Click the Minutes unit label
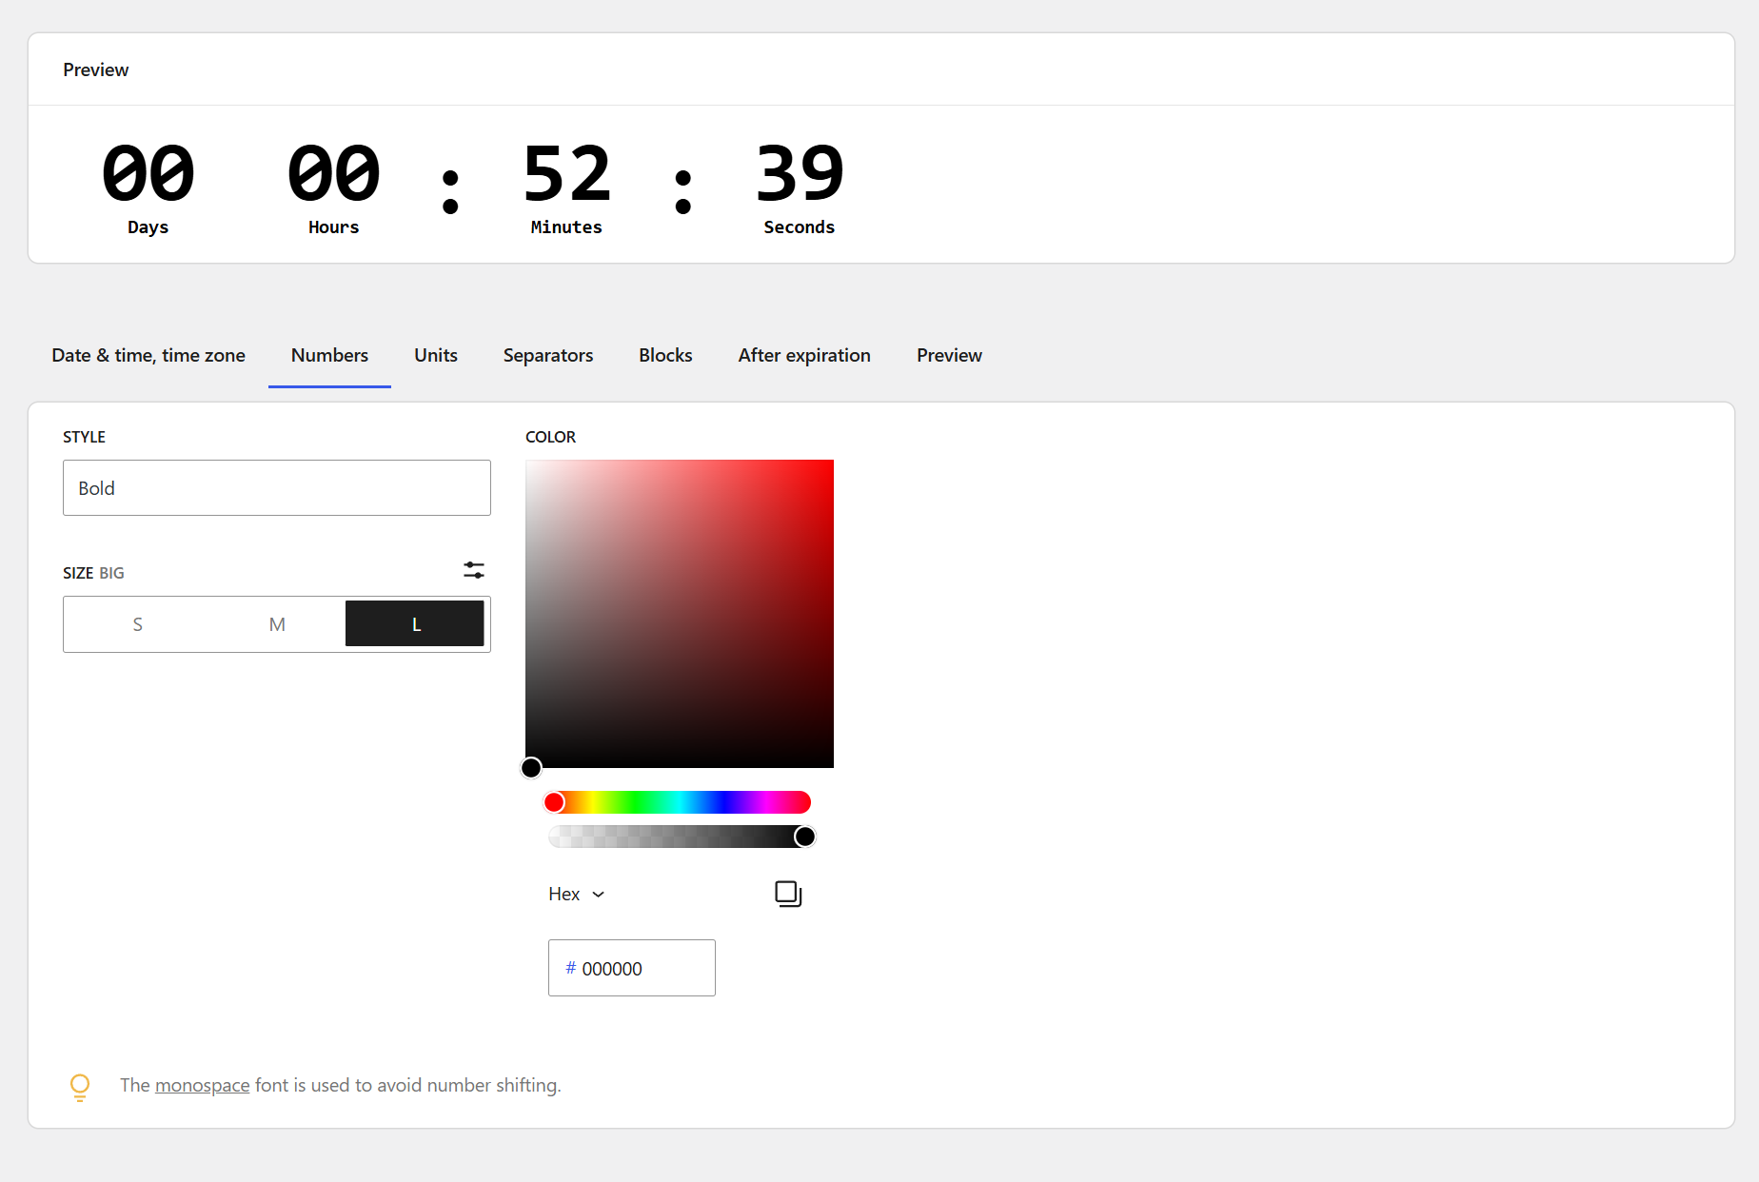Image resolution: width=1759 pixels, height=1182 pixels. tap(566, 227)
